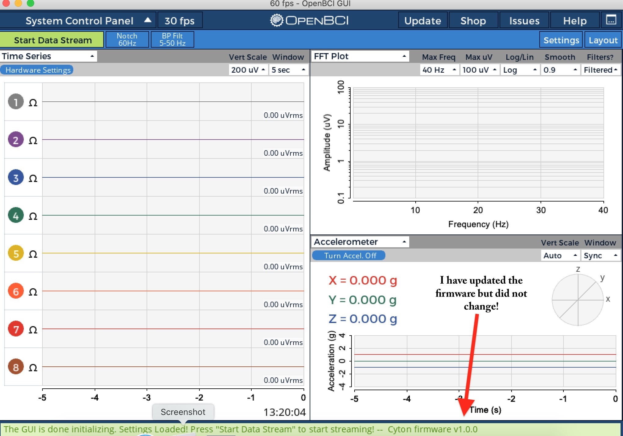
Task: Collapse the System Control Panel
Action: pyautogui.click(x=78, y=20)
